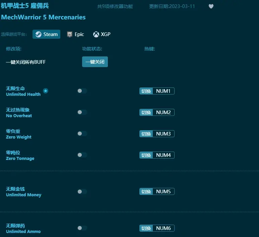259x237 pixels.
Task: Click the 切换 button for NUM4 hotkey
Action: click(x=146, y=155)
